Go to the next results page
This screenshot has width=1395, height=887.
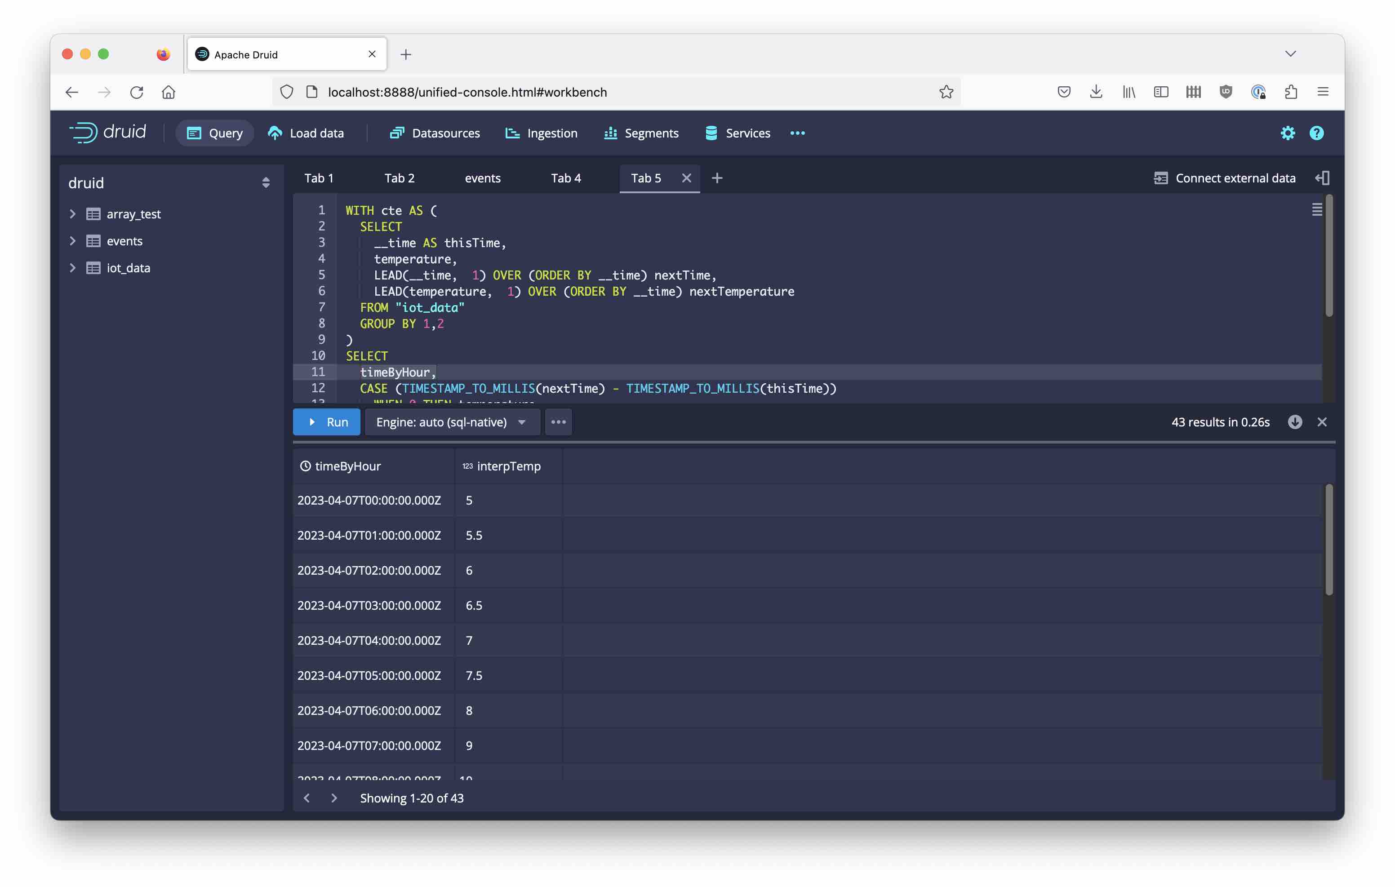click(334, 798)
